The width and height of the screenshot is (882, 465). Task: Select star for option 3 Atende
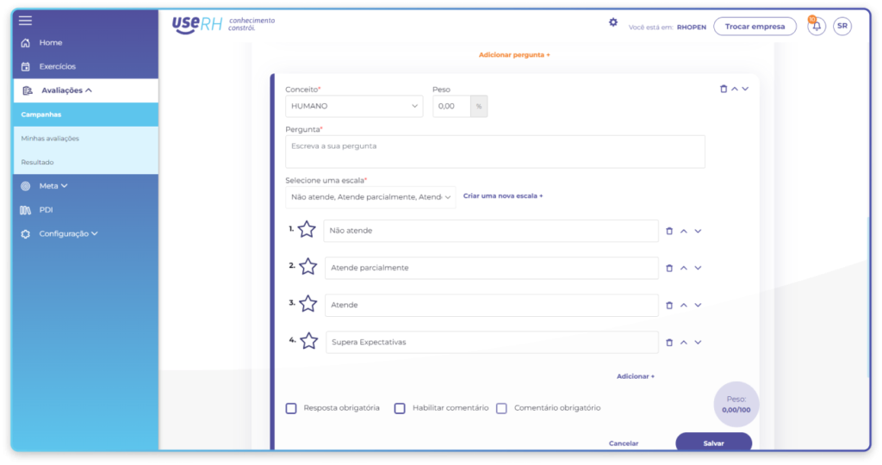(x=307, y=304)
